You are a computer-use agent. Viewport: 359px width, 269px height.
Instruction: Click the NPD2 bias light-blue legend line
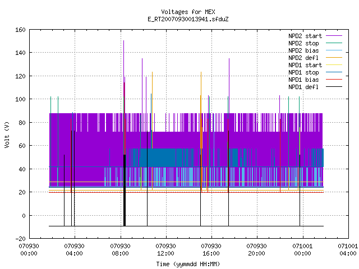click(334, 50)
